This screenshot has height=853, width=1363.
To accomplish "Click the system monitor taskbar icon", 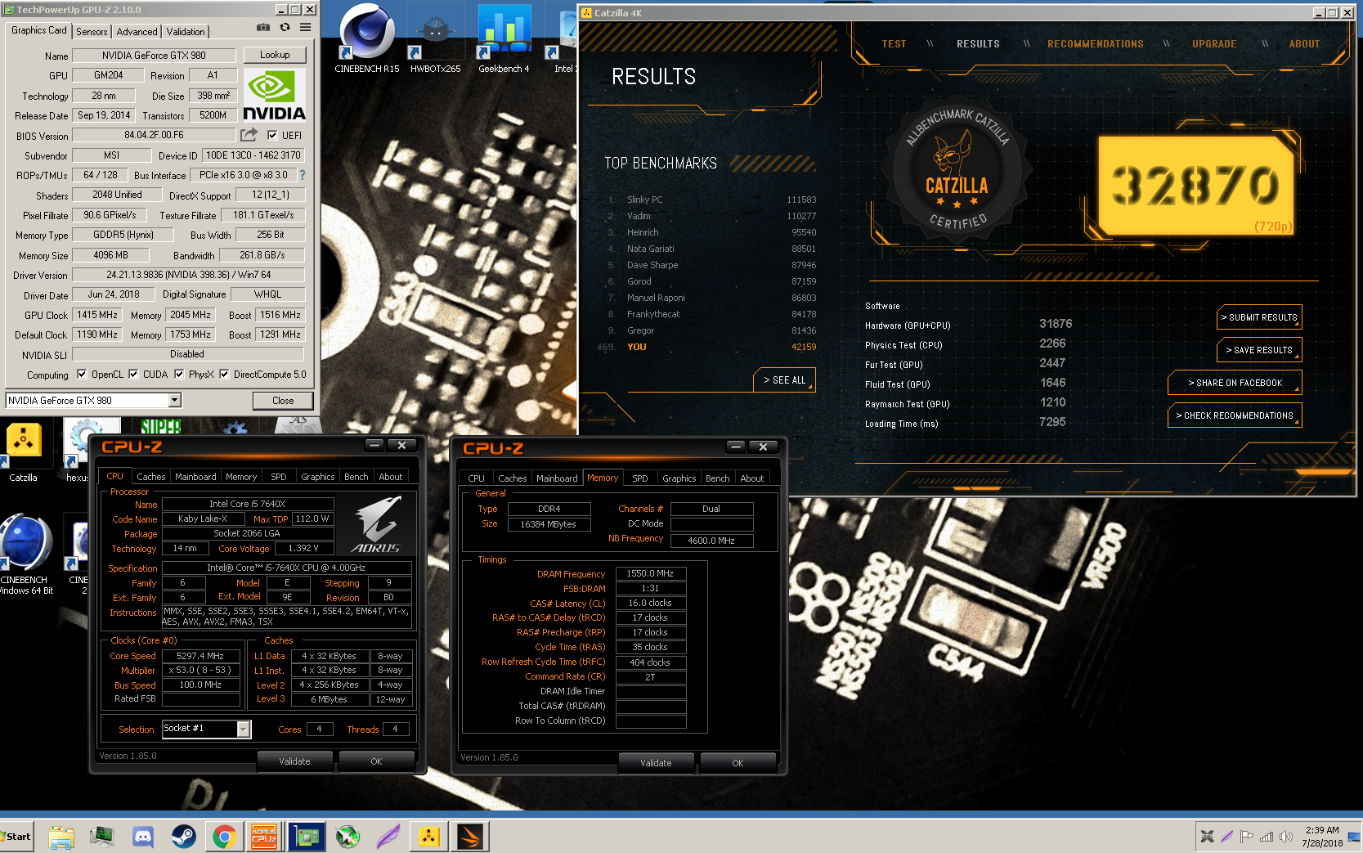I will coord(102,837).
